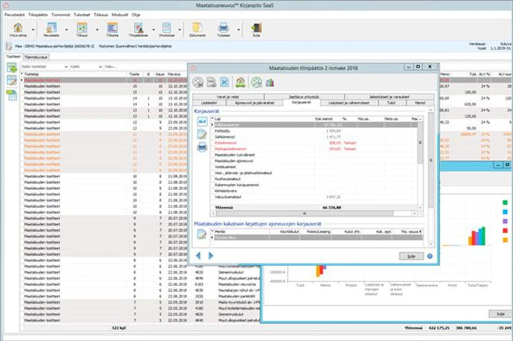The height and width of the screenshot is (341, 513).
Task: Open the Kaikki tositelajit combo box
Action: point(44,67)
